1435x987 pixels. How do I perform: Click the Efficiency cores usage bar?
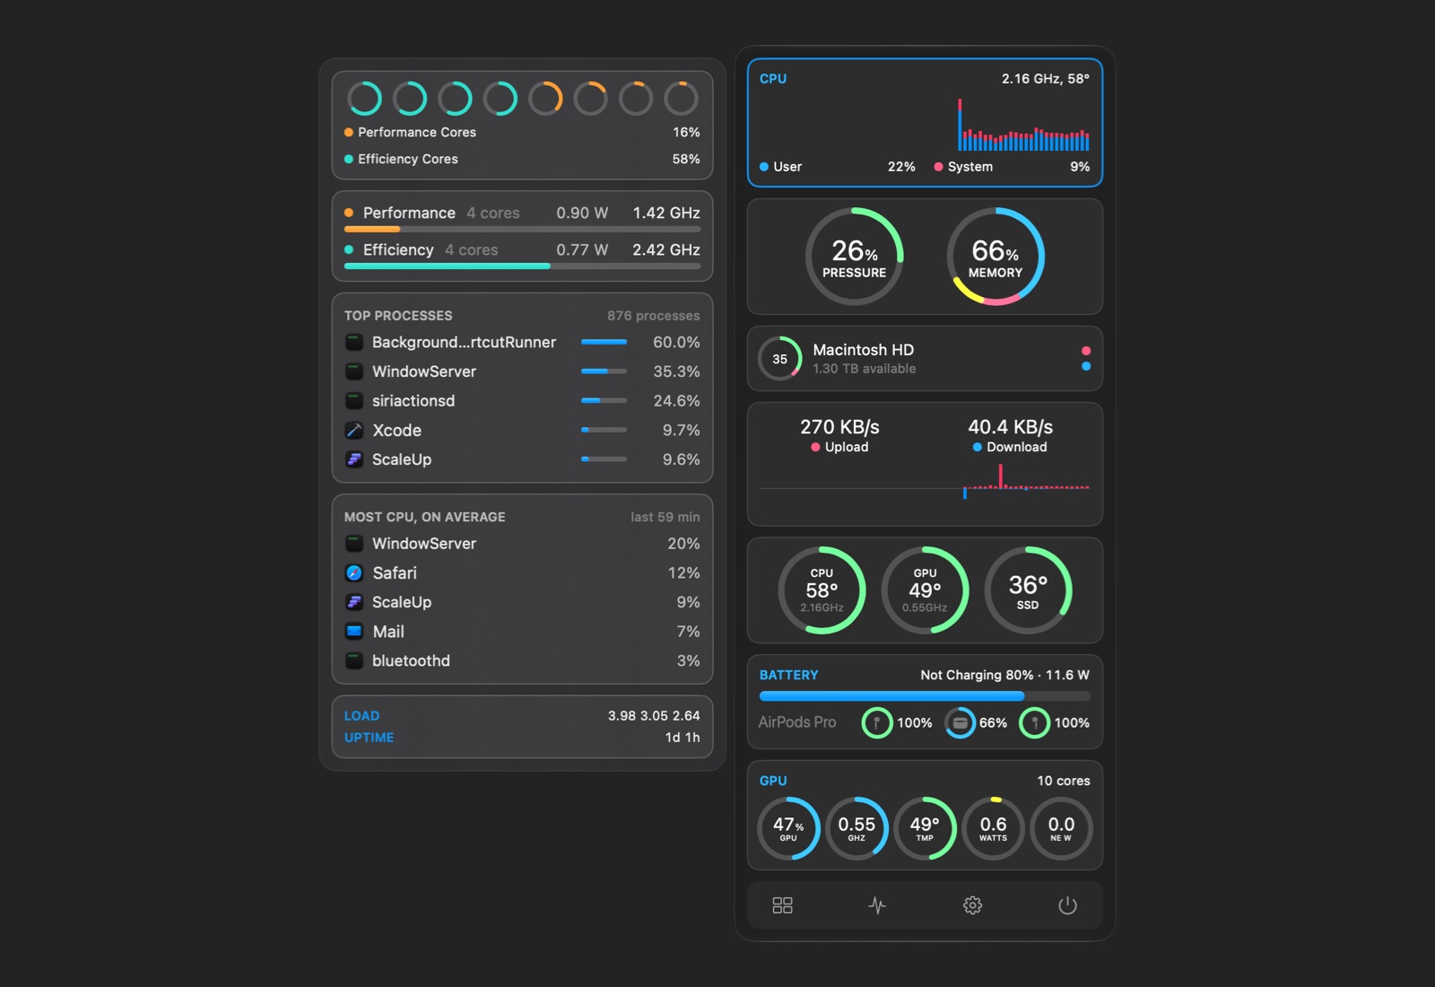522,266
